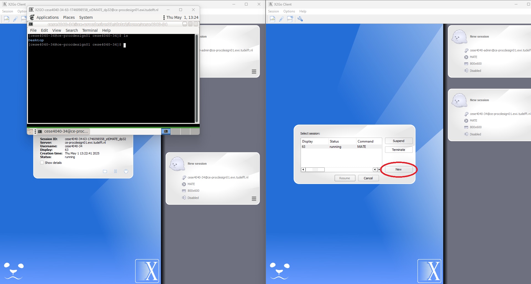
Task: Click the session list horizontal scrollbar thumb
Action: coord(315,170)
